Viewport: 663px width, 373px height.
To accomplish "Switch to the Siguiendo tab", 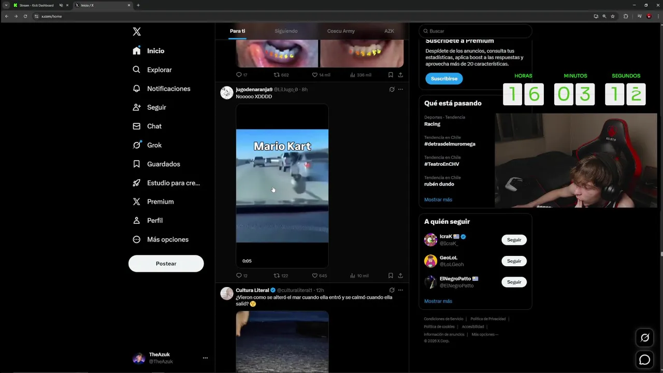I will (x=286, y=31).
